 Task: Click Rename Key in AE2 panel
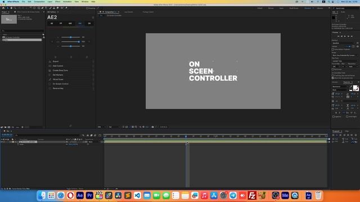58,89
